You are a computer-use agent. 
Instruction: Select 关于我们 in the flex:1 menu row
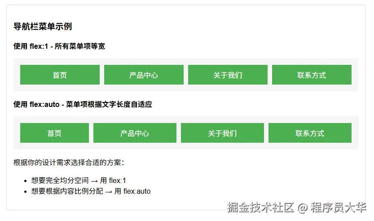[x=228, y=75]
